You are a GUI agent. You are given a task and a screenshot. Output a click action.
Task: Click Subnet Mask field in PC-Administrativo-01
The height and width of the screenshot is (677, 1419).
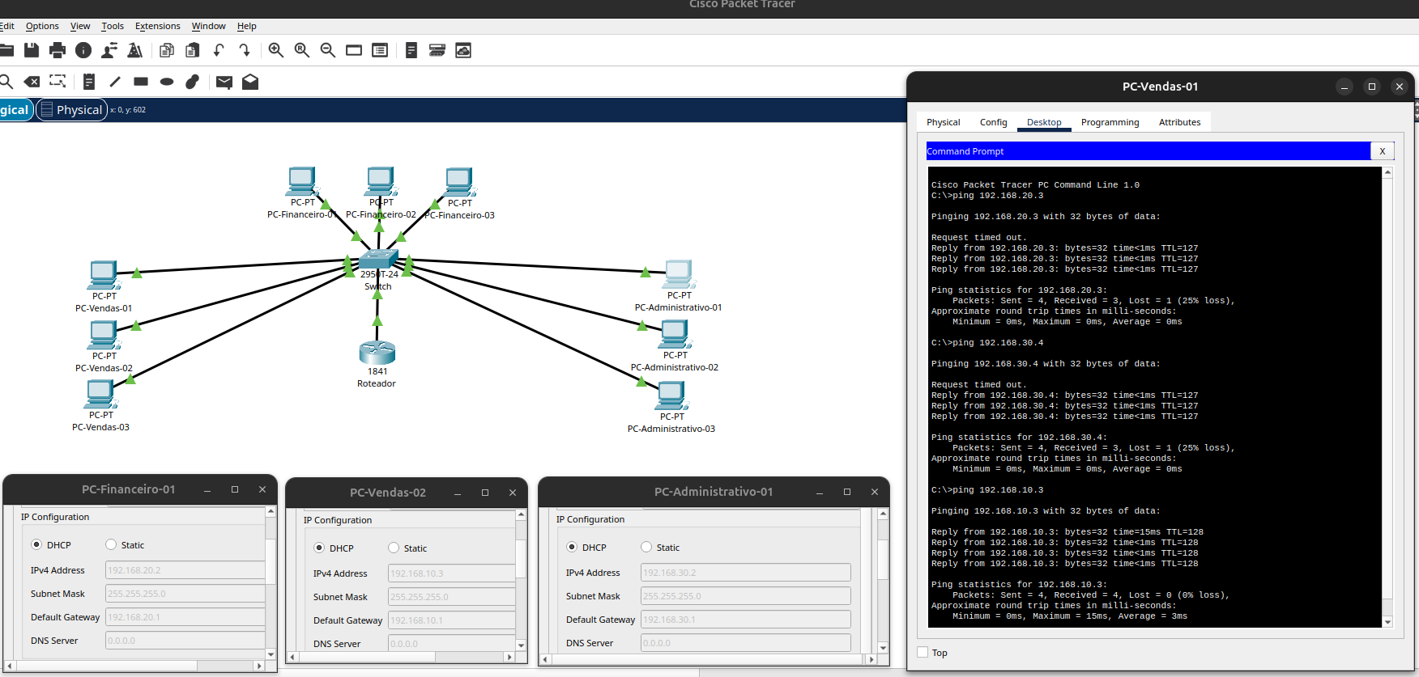pyautogui.click(x=746, y=595)
